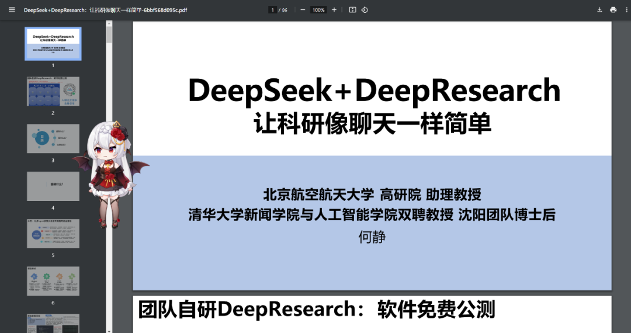Download the PDF file
Viewport: 631px width, 333px height.
tap(599, 10)
